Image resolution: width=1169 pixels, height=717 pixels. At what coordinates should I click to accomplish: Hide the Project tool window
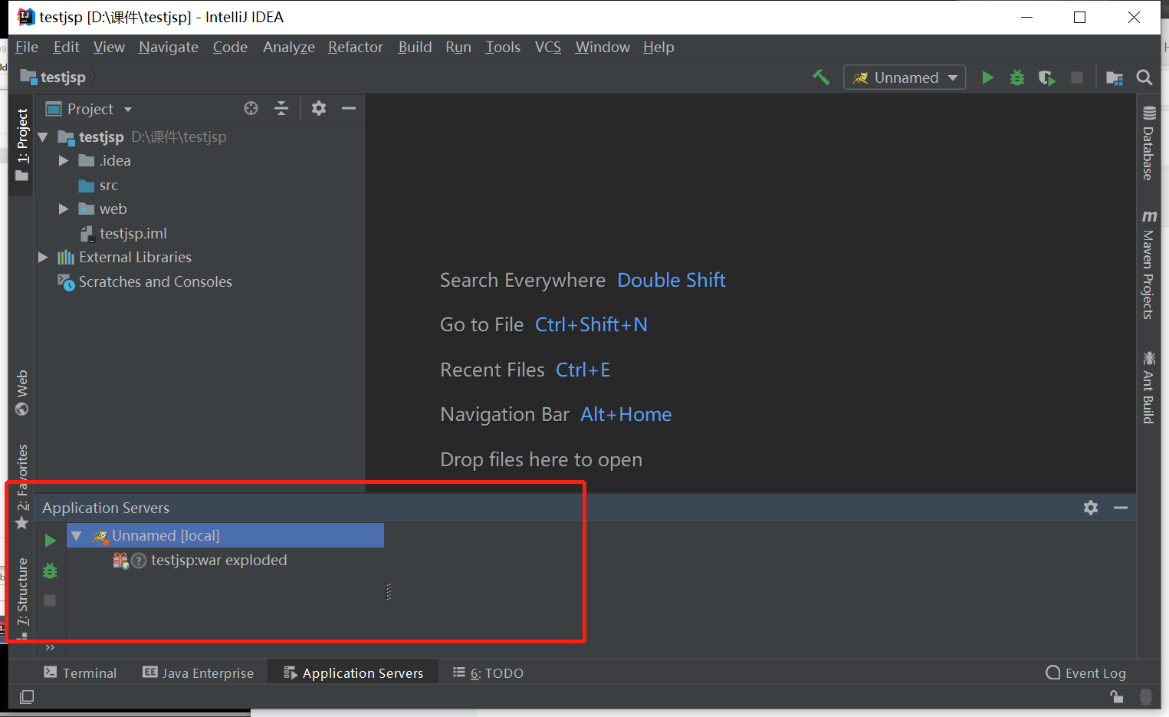pyautogui.click(x=349, y=108)
